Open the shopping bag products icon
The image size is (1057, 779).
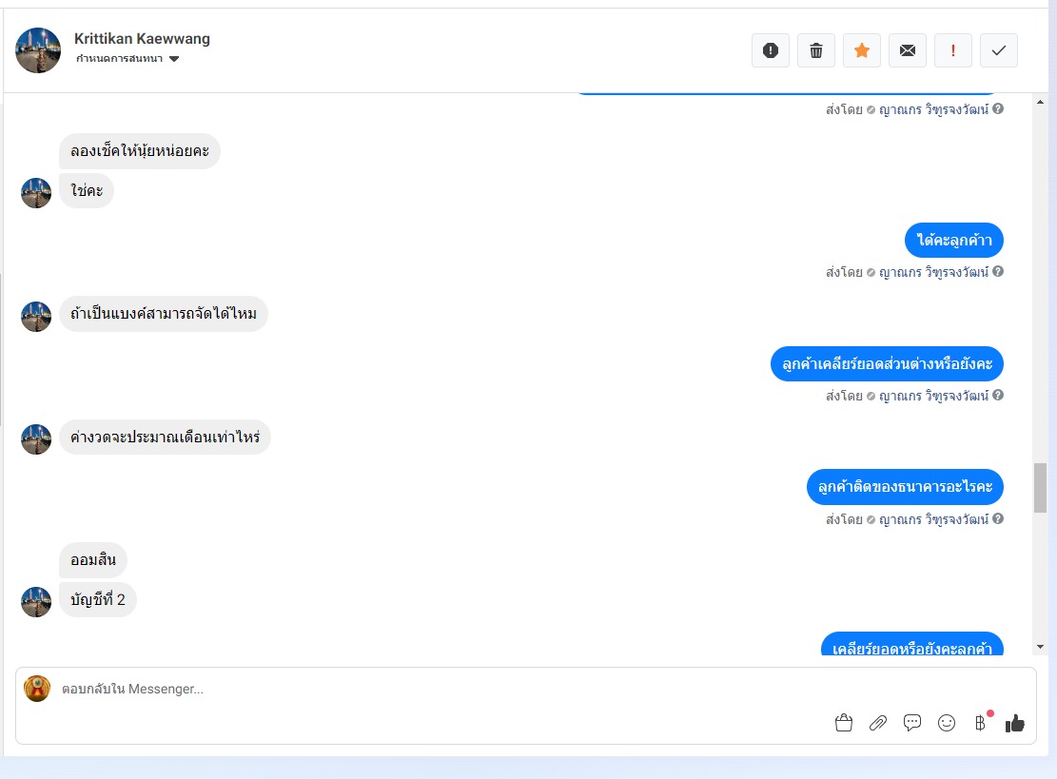pos(843,723)
